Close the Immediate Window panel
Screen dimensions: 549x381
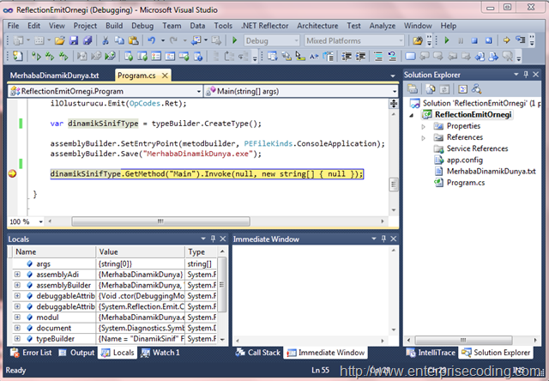pos(394,239)
